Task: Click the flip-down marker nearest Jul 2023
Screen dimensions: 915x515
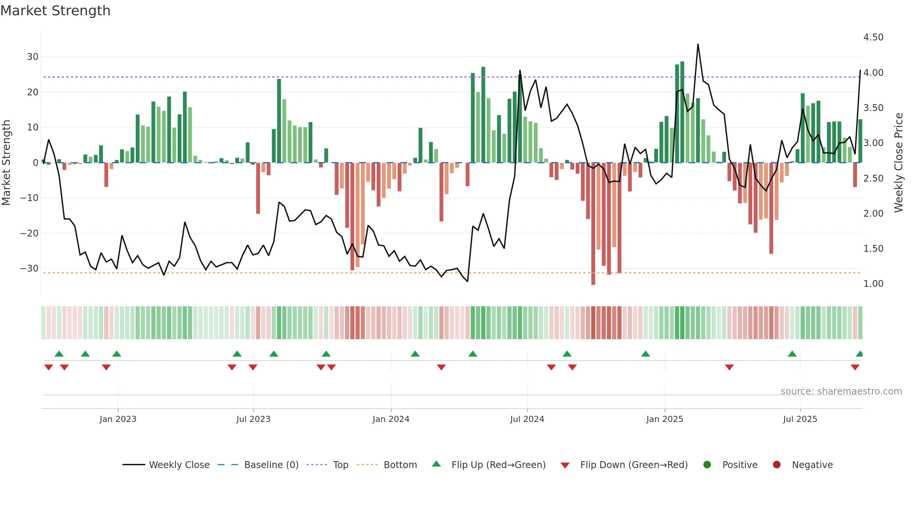Action: tap(253, 367)
